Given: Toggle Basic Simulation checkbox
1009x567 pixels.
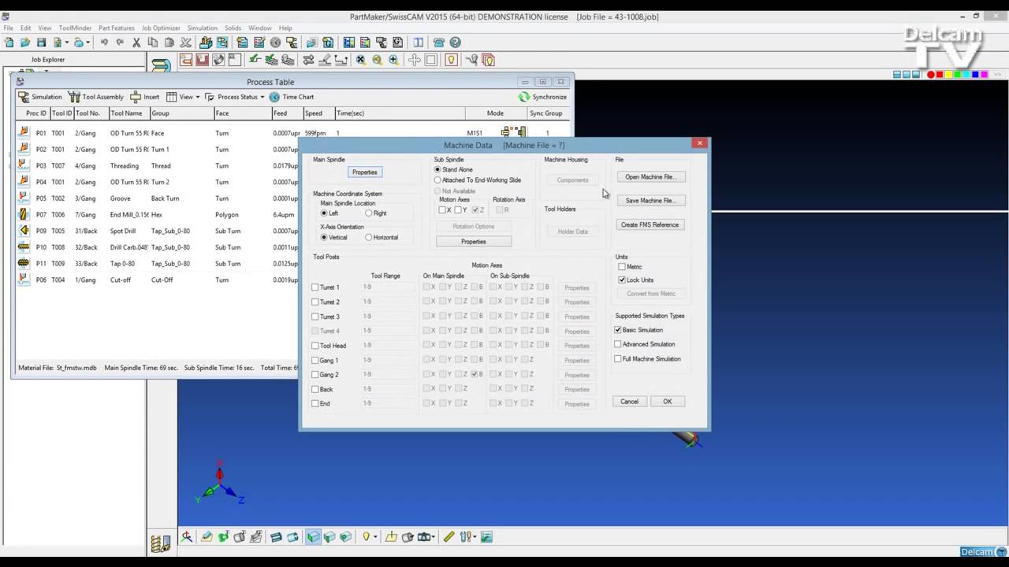Looking at the screenshot, I should (639, 330).
